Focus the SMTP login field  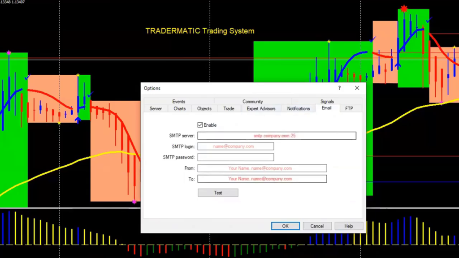tap(235, 146)
